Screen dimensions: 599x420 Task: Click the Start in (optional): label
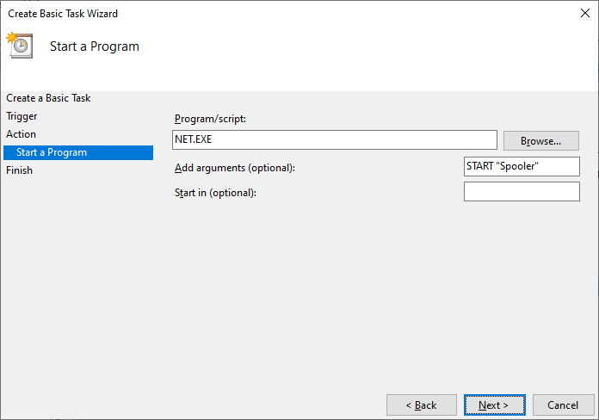[x=215, y=193]
